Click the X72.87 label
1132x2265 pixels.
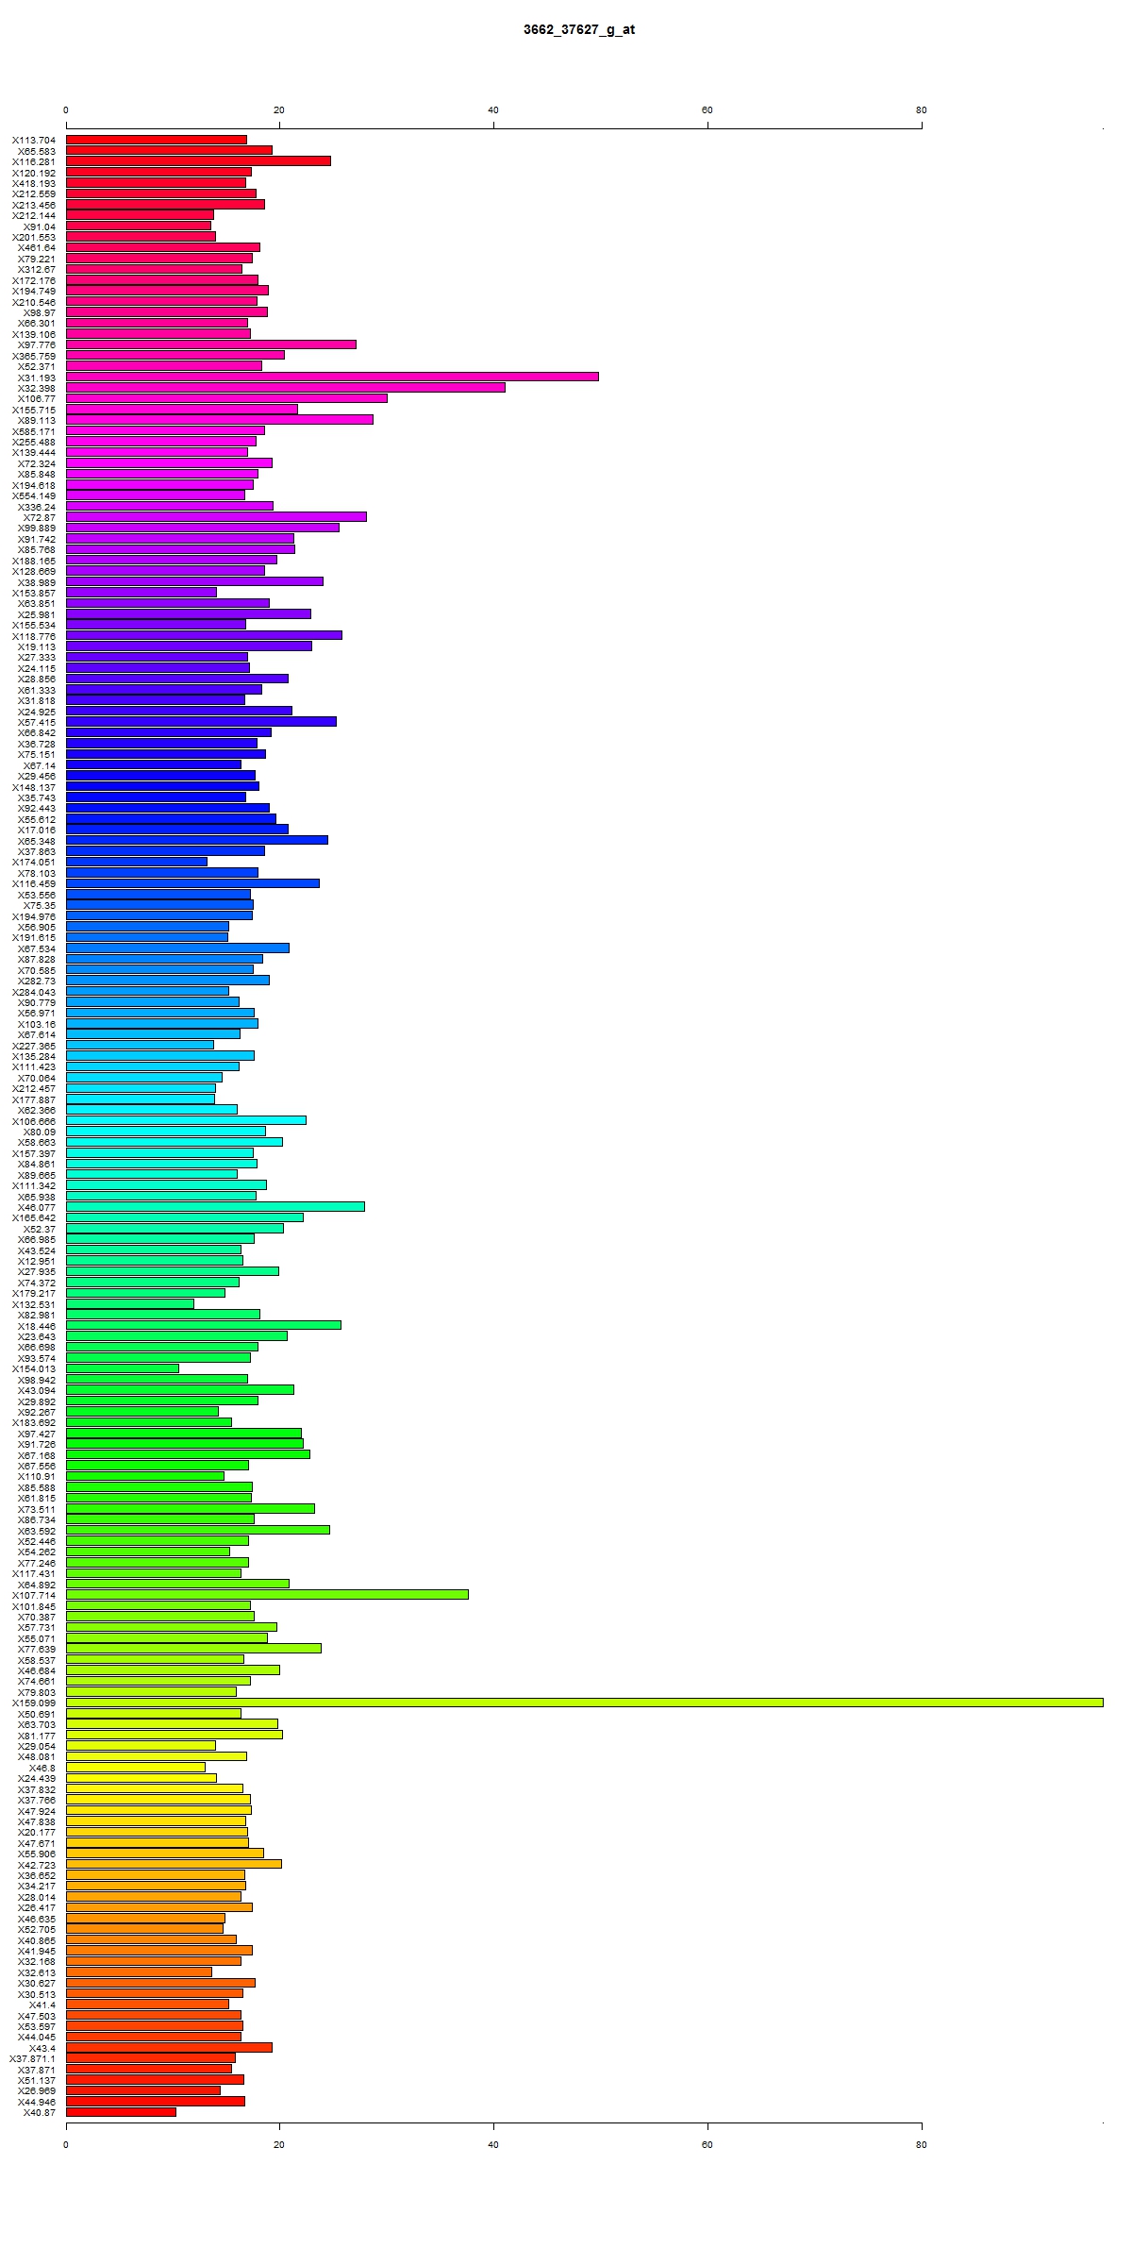pos(40,517)
